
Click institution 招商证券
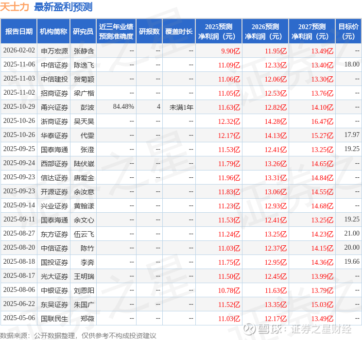pyautogui.click(x=54, y=93)
